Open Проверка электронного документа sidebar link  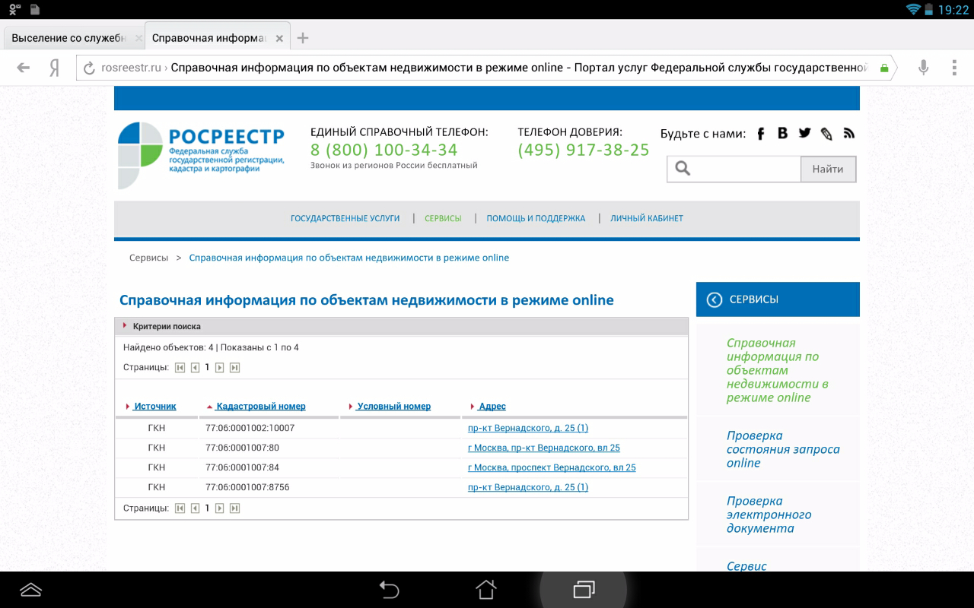coord(769,515)
